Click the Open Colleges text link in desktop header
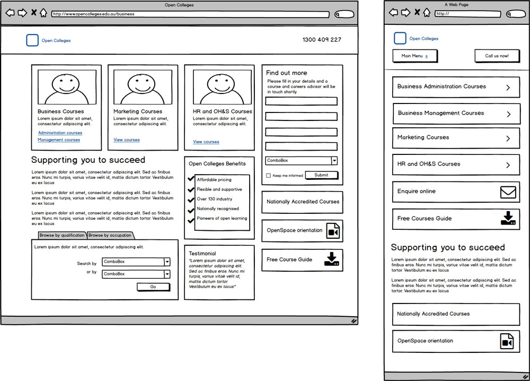 (56, 41)
